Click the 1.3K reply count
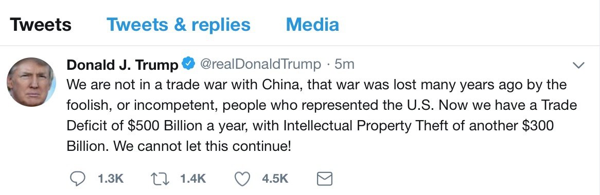Viewport: 600px width, 195px height. 111,179
